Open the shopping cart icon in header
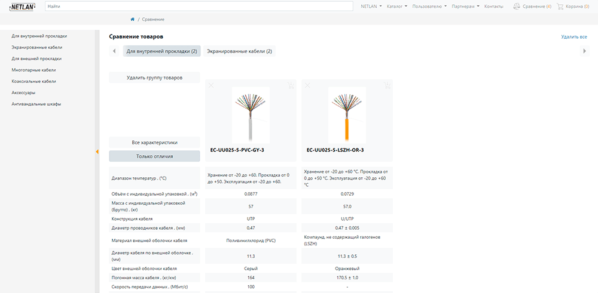This screenshot has width=598, height=293. (560, 7)
